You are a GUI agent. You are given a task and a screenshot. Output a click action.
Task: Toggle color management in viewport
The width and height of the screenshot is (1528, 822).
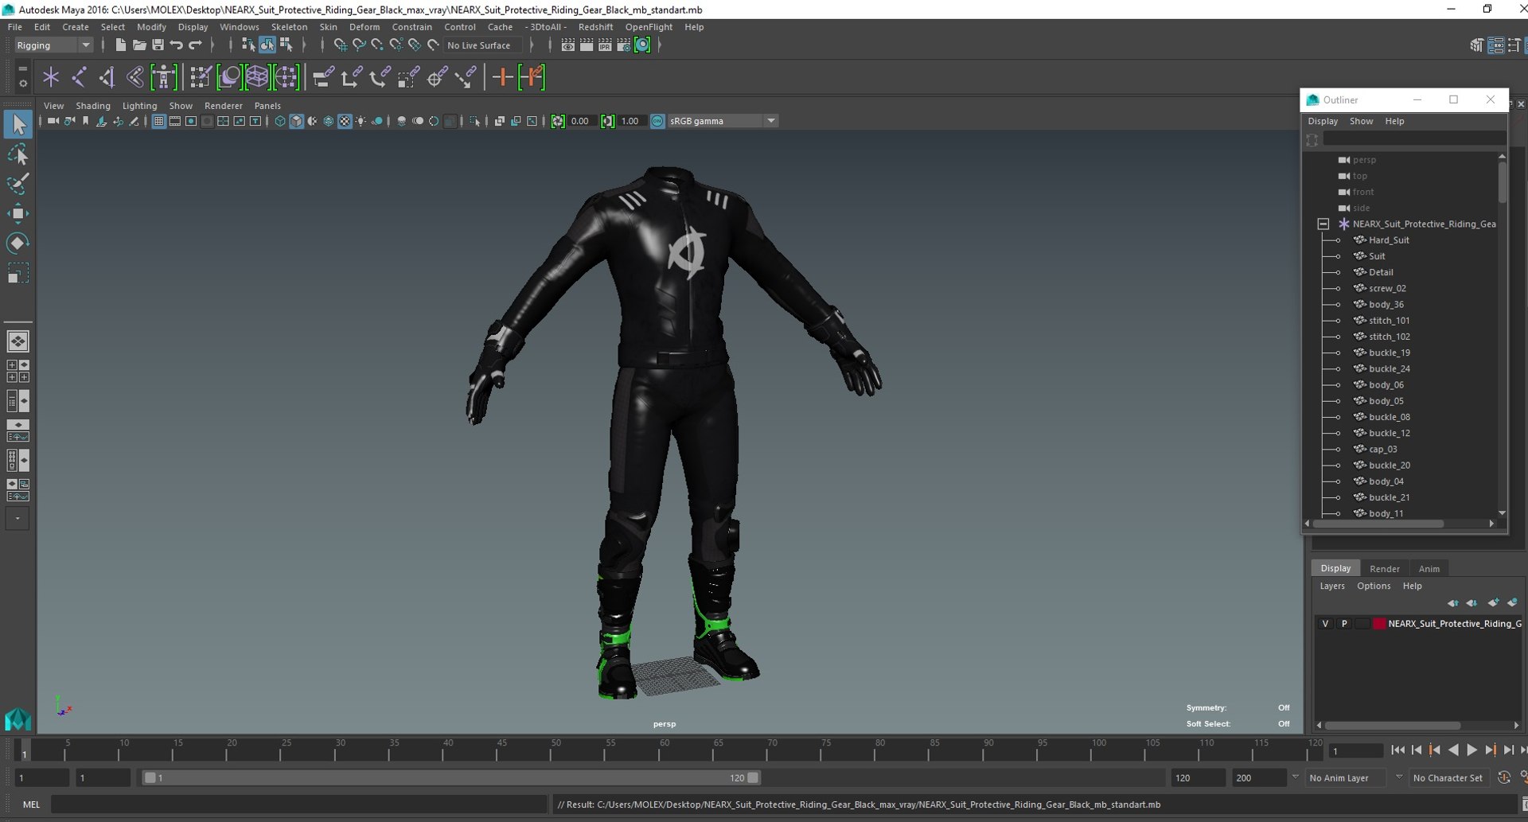tap(657, 121)
